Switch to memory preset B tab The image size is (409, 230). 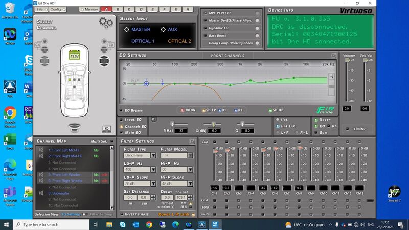(x=118, y=9)
